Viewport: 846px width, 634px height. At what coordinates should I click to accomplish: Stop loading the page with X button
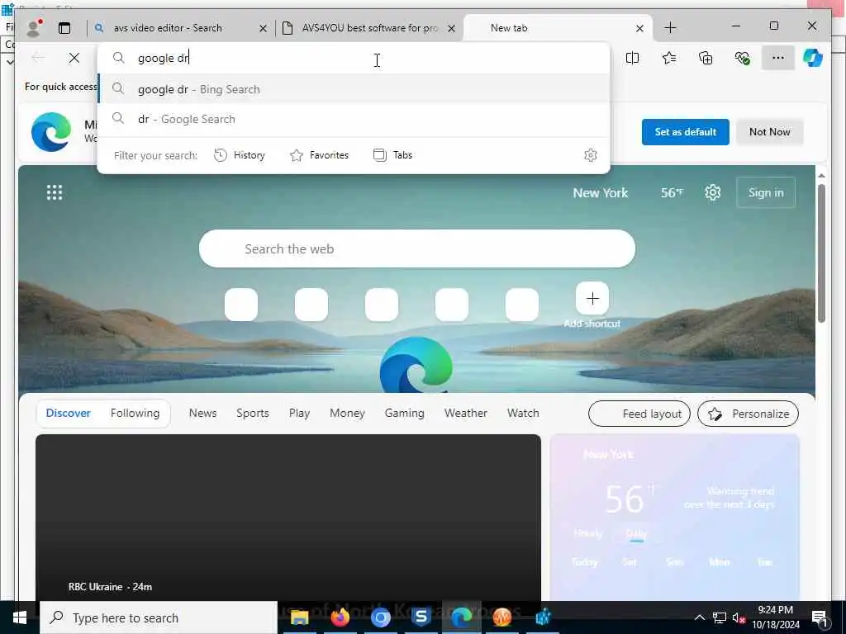(x=74, y=58)
